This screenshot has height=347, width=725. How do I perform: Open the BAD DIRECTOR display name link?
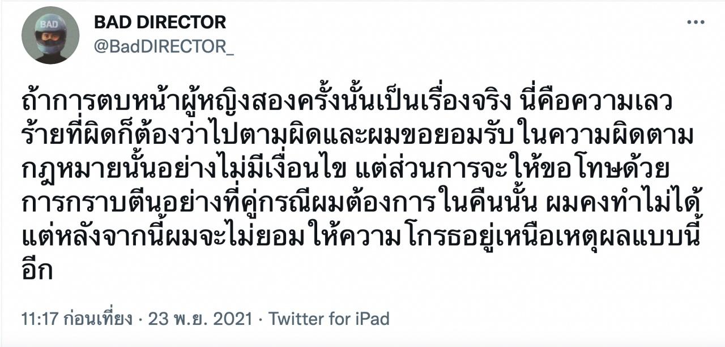[x=160, y=22]
